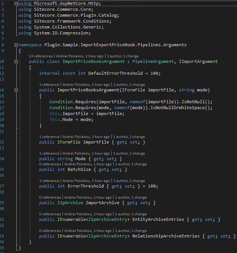Click line number 3 in the gutter
The height and width of the screenshot is (253, 237).
(x=3, y=15)
